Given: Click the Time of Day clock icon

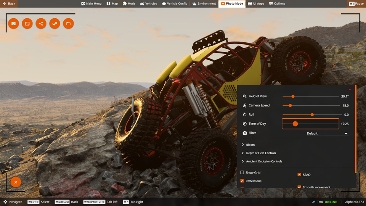Looking at the screenshot, I should coord(244,124).
